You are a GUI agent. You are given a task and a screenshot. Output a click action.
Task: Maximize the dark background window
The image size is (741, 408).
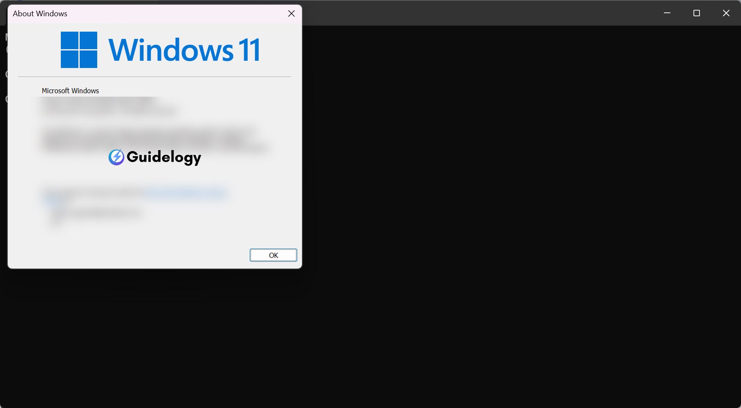coord(696,13)
